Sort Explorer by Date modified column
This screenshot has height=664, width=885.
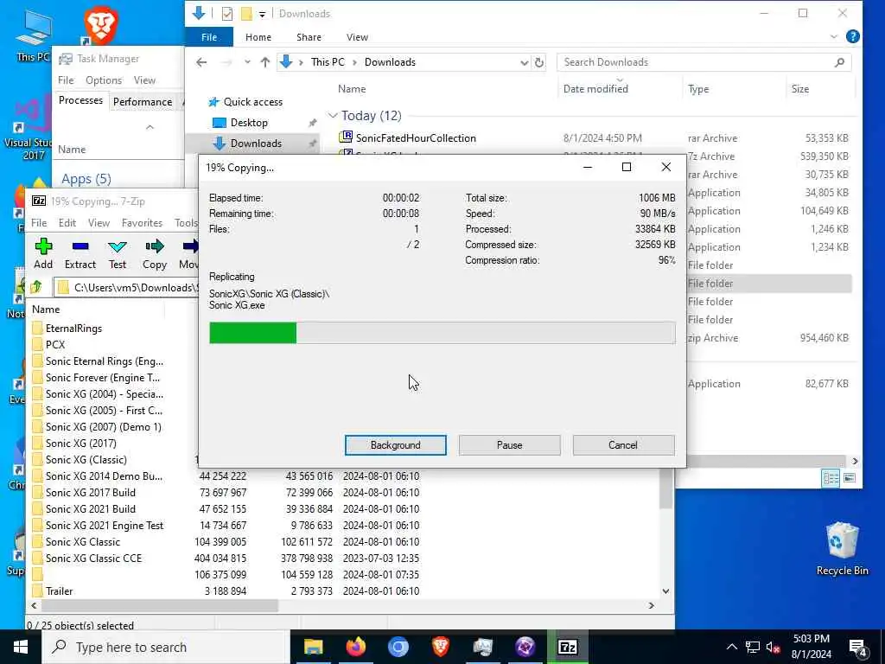(x=595, y=89)
